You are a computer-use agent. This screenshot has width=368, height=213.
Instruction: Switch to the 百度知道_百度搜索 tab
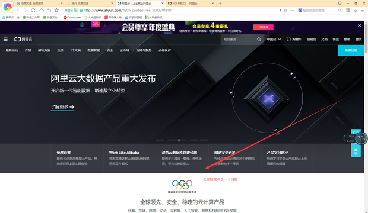point(39,4)
